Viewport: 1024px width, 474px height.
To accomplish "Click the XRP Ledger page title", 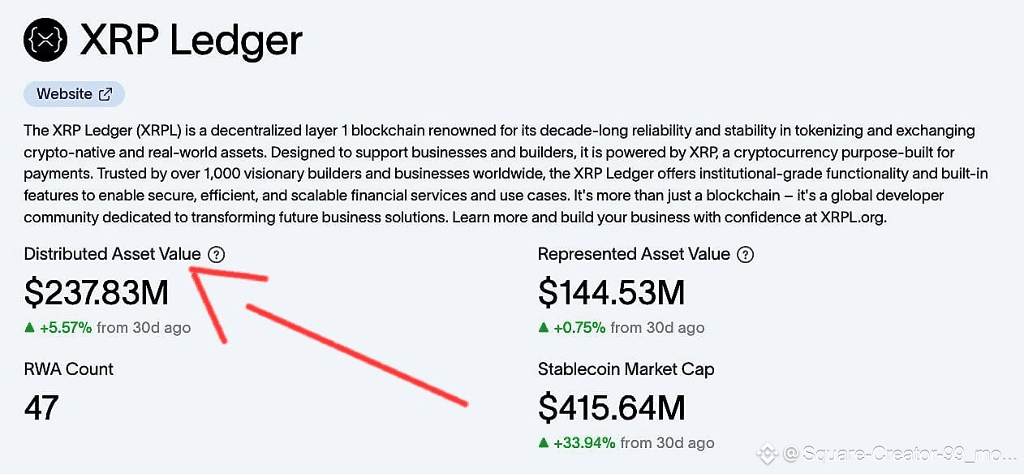I will 191,39.
